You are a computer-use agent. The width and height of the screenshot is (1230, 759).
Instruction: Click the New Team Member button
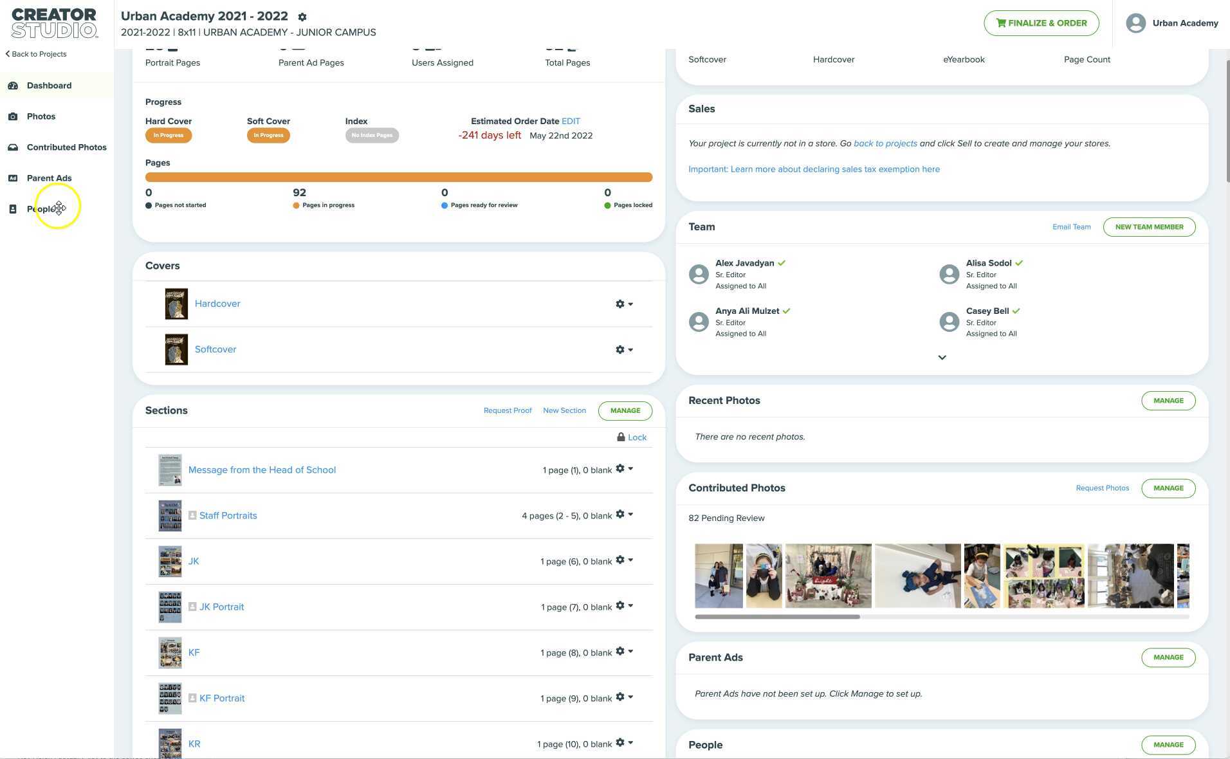pos(1149,227)
